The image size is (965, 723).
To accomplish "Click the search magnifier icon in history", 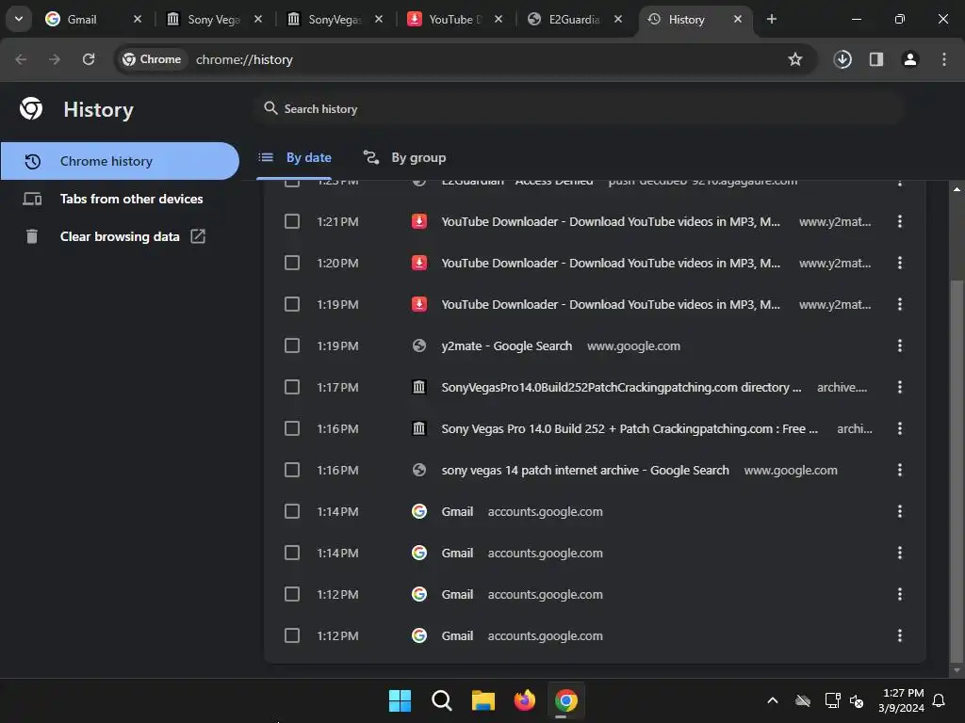I will click(270, 108).
